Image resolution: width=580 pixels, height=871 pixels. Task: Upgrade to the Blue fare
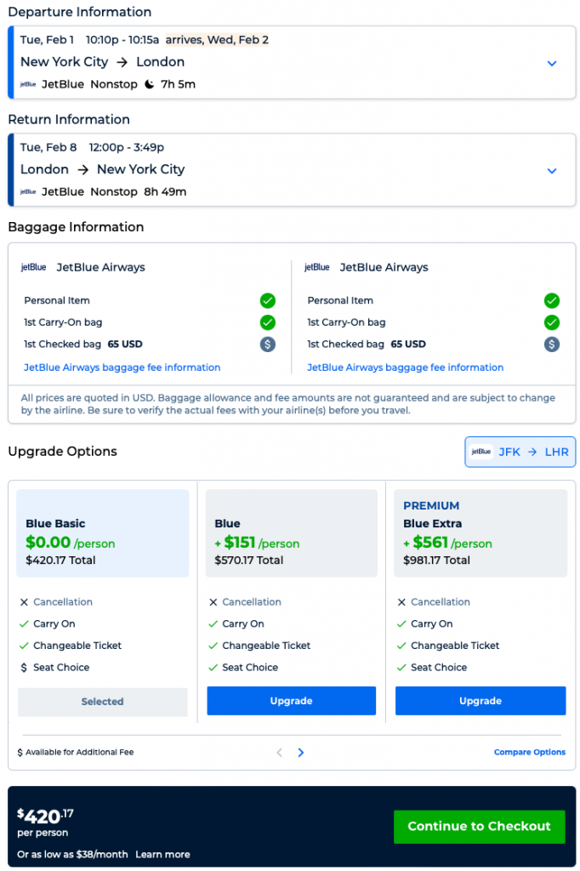coord(292,701)
